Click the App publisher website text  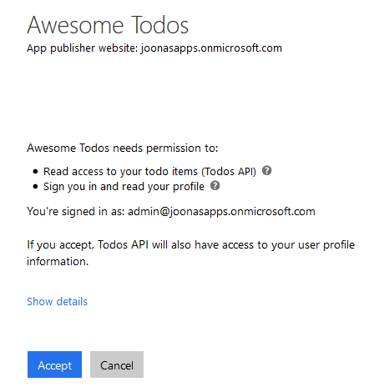click(154, 48)
